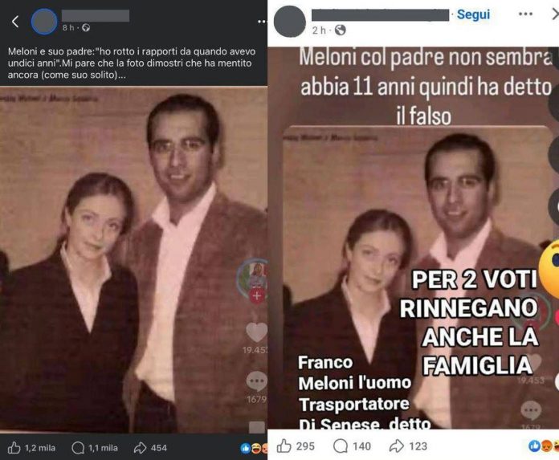Go back using the left arrow
The image size is (559, 460).
tap(15, 22)
